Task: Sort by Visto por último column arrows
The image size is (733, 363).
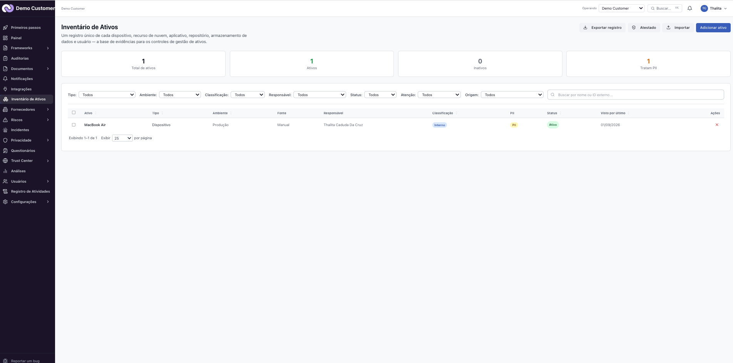Action: point(629,113)
